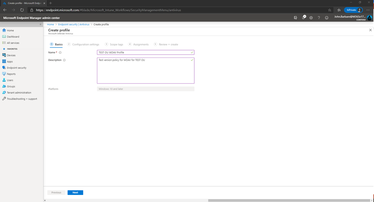Open the notifications bell
The image size is (374, 202).
click(x=303, y=18)
